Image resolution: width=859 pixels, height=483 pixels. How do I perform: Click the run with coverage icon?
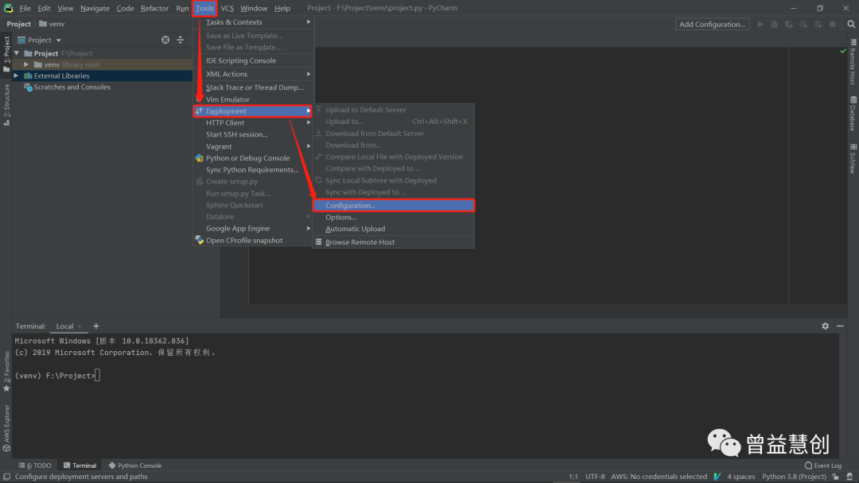pyautogui.click(x=789, y=24)
